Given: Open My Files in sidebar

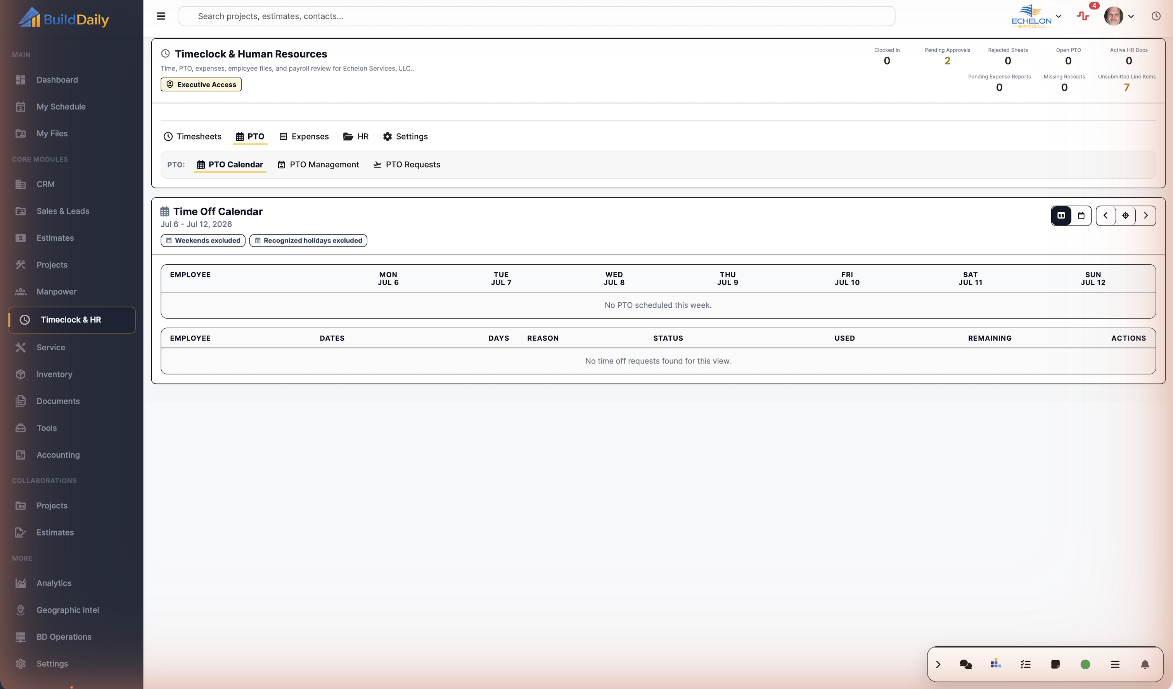Looking at the screenshot, I should coord(72,133).
